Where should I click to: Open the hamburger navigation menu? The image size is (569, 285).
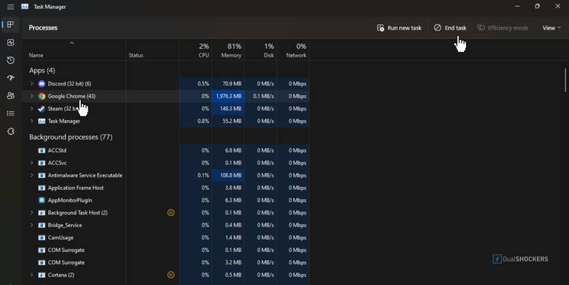(x=10, y=7)
